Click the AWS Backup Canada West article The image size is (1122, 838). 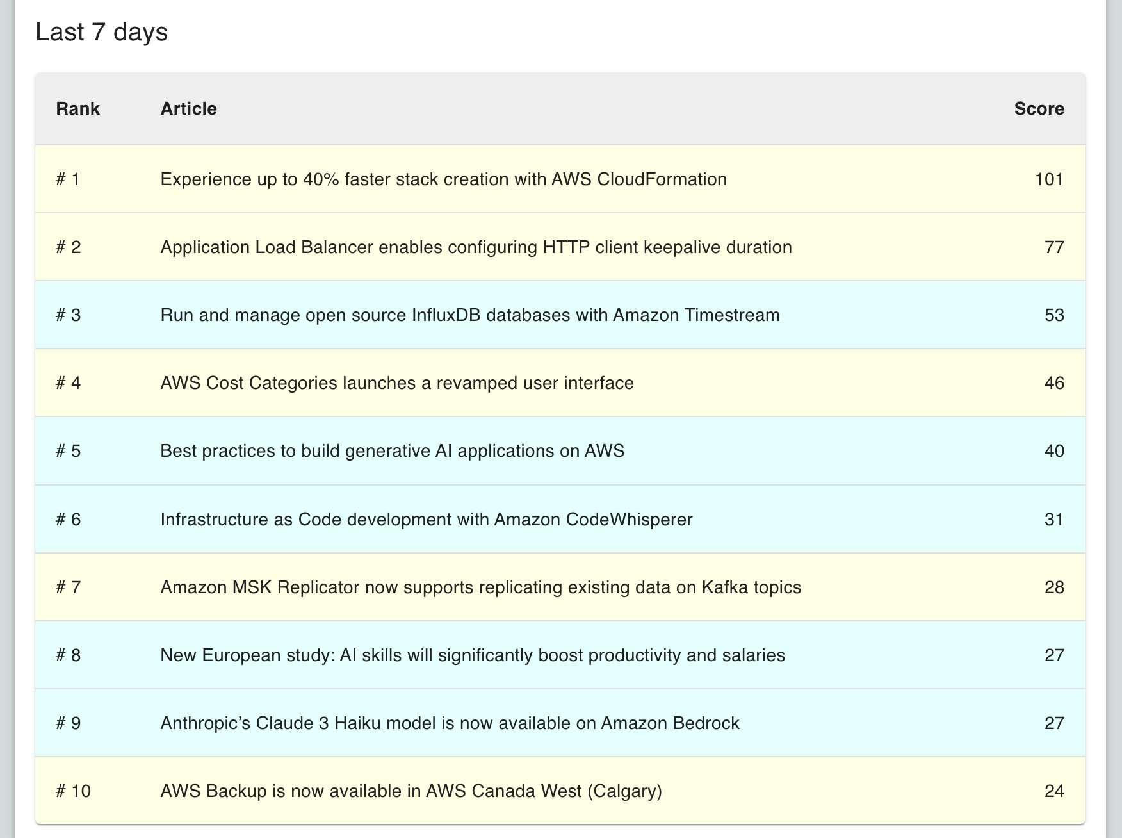pos(411,791)
